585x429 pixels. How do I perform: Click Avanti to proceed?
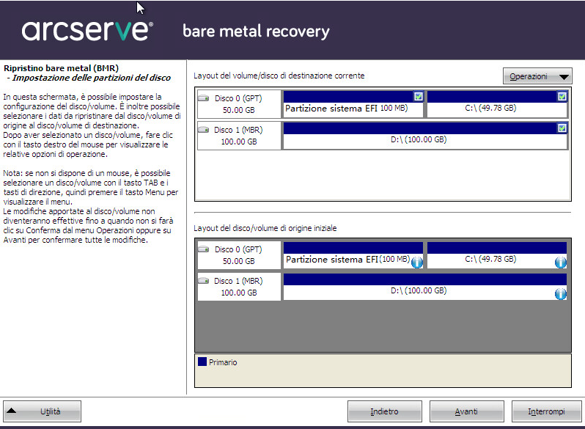[466, 411]
